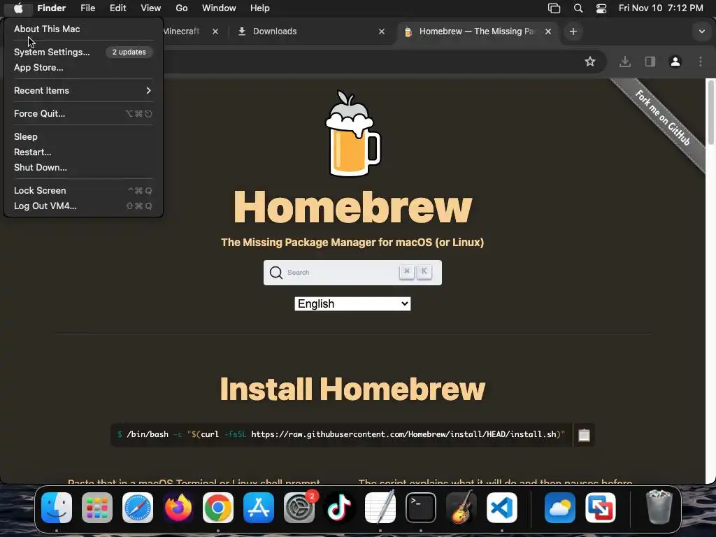Click the Homebrew title heading

352,207
